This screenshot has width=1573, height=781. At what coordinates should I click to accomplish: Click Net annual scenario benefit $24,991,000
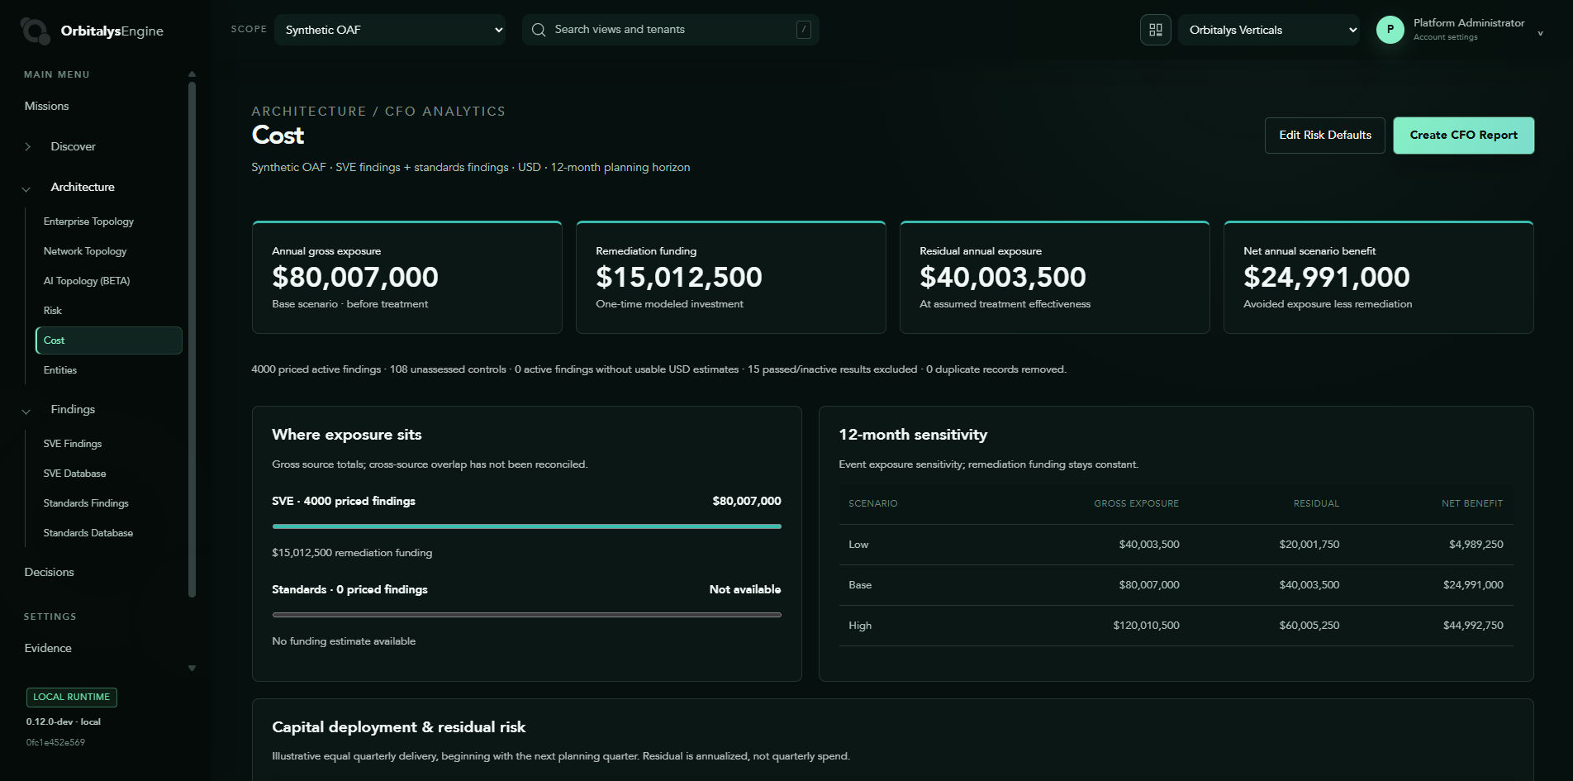(x=1327, y=277)
